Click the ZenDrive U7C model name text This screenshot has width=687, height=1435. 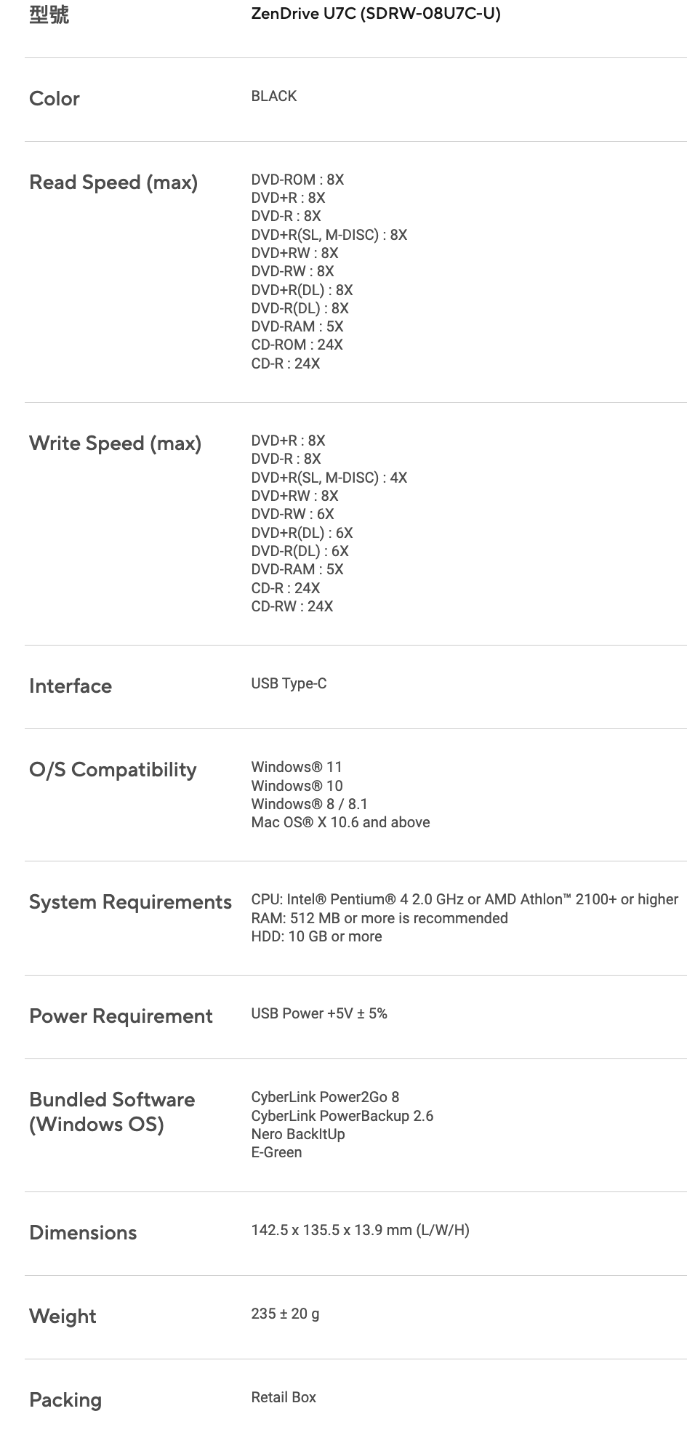375,14
